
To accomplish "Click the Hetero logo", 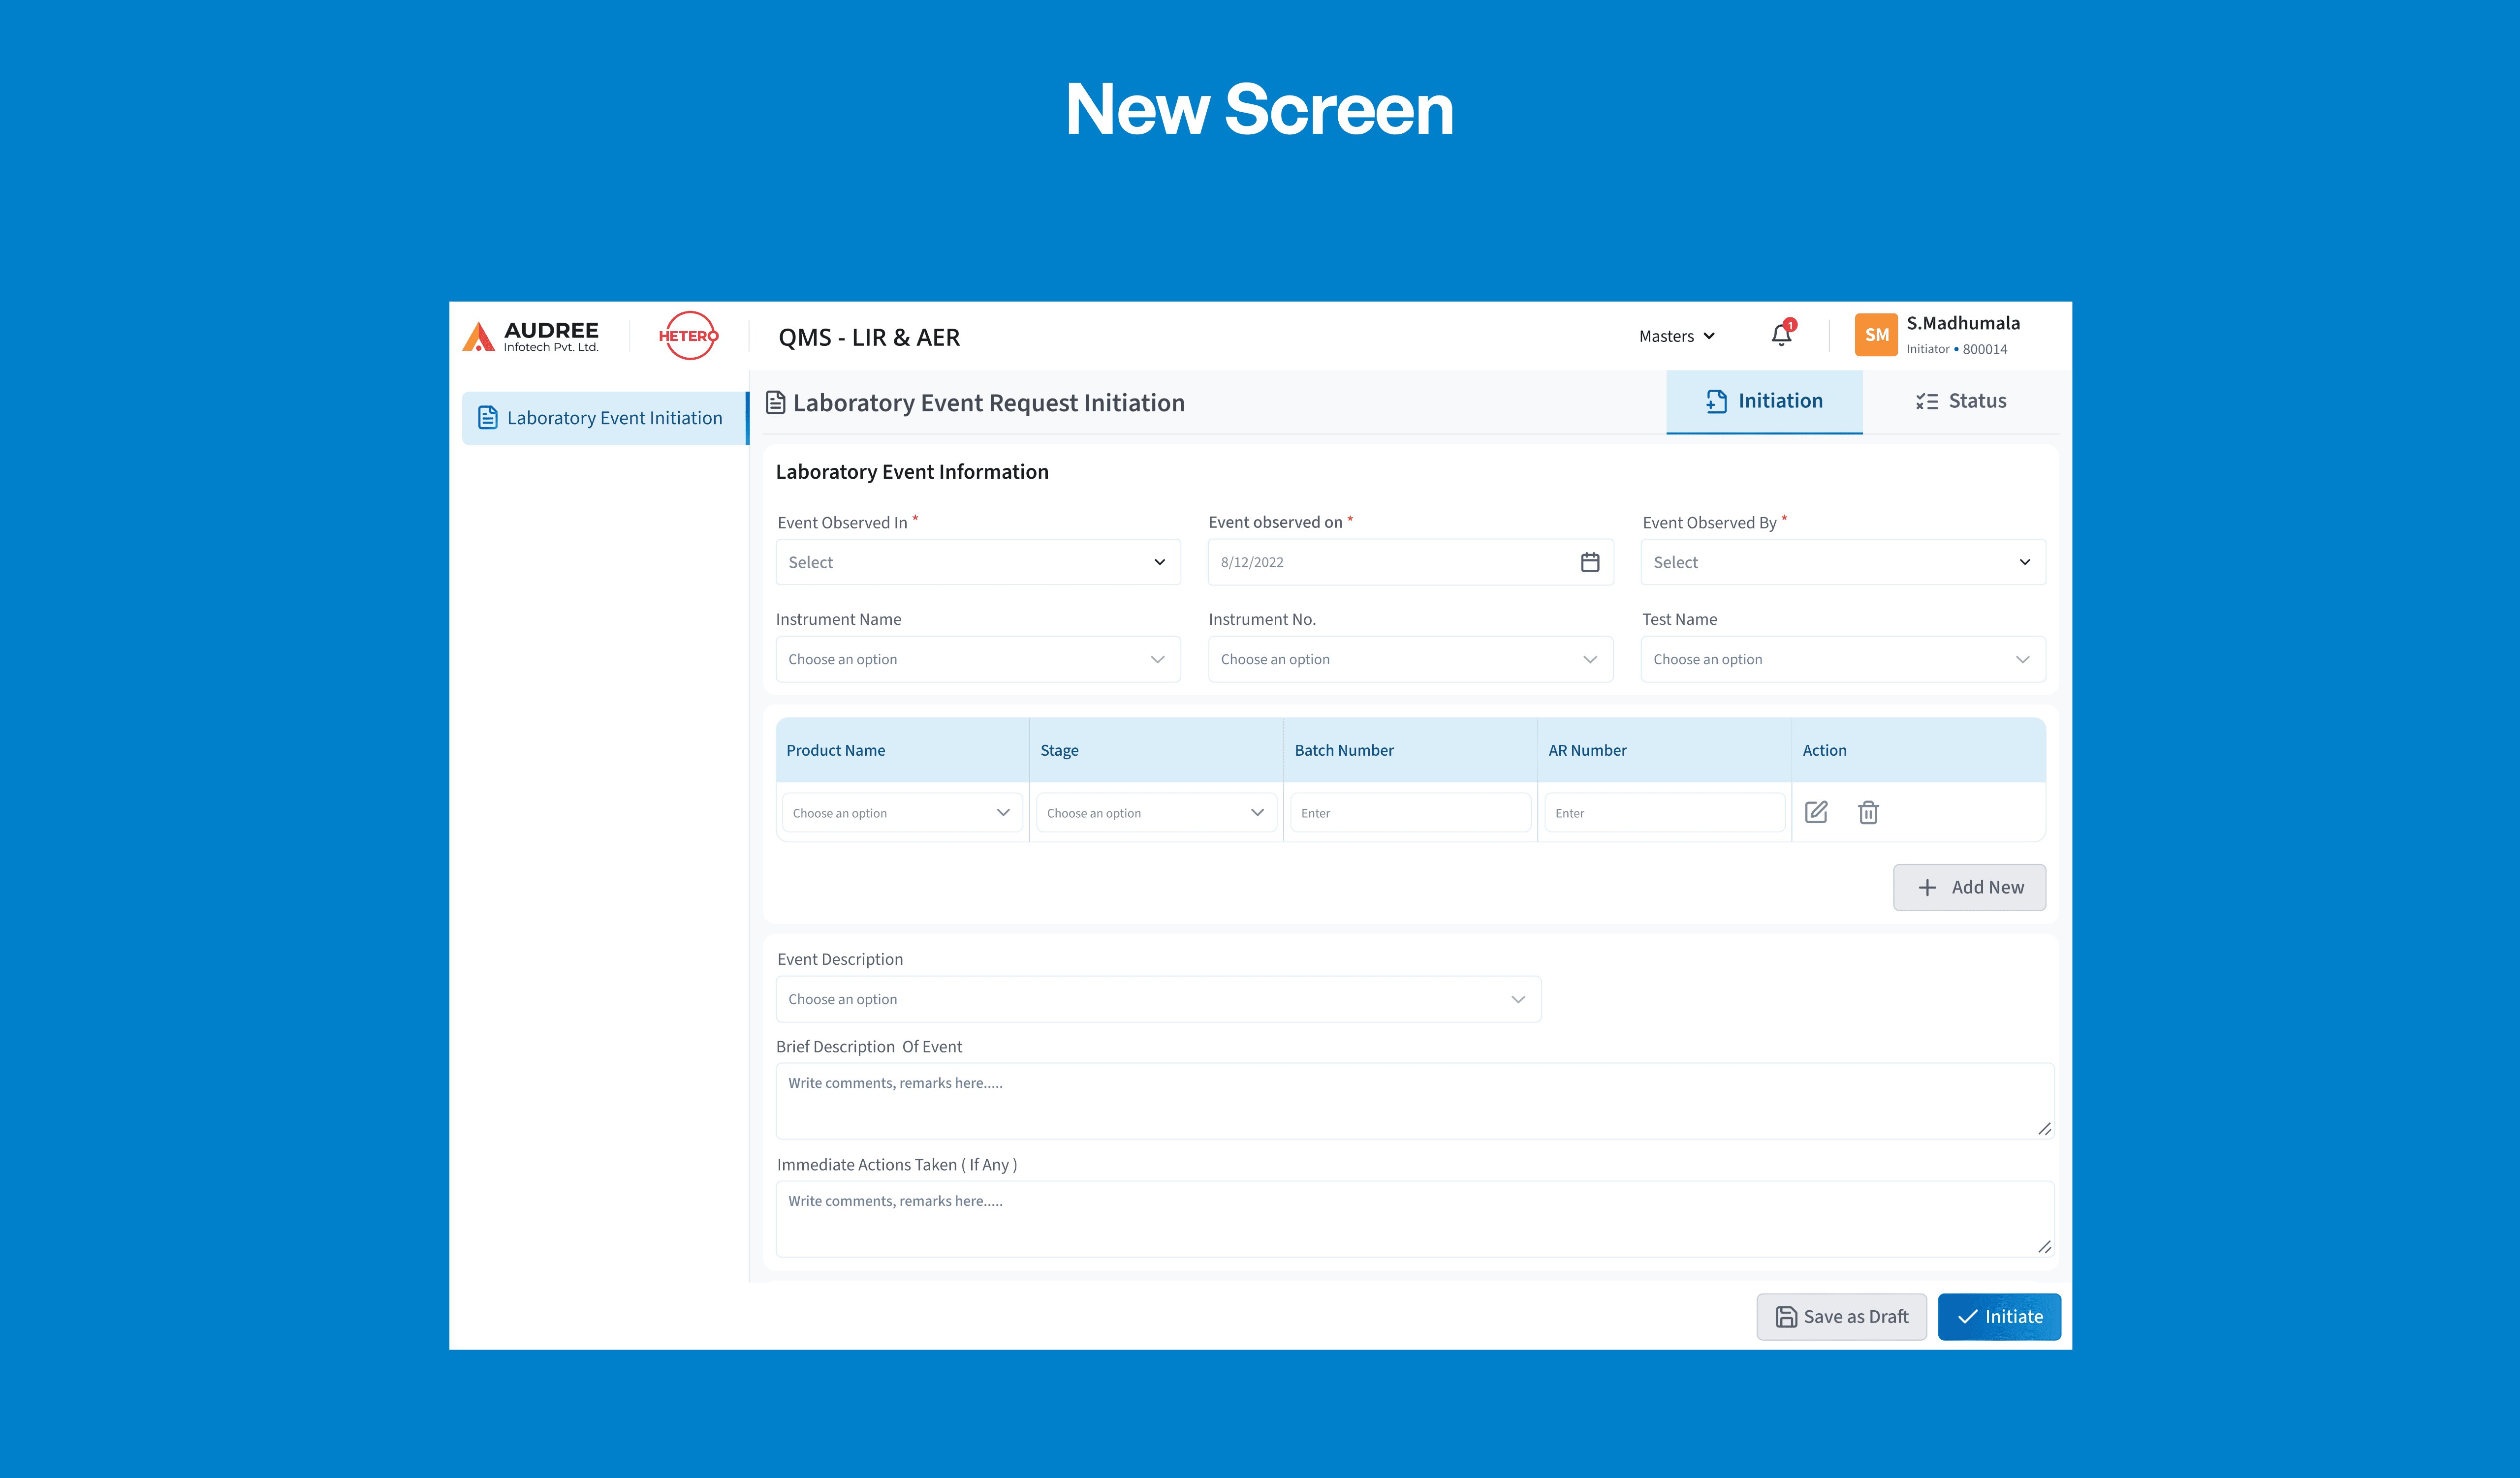I will pyautogui.click(x=688, y=336).
